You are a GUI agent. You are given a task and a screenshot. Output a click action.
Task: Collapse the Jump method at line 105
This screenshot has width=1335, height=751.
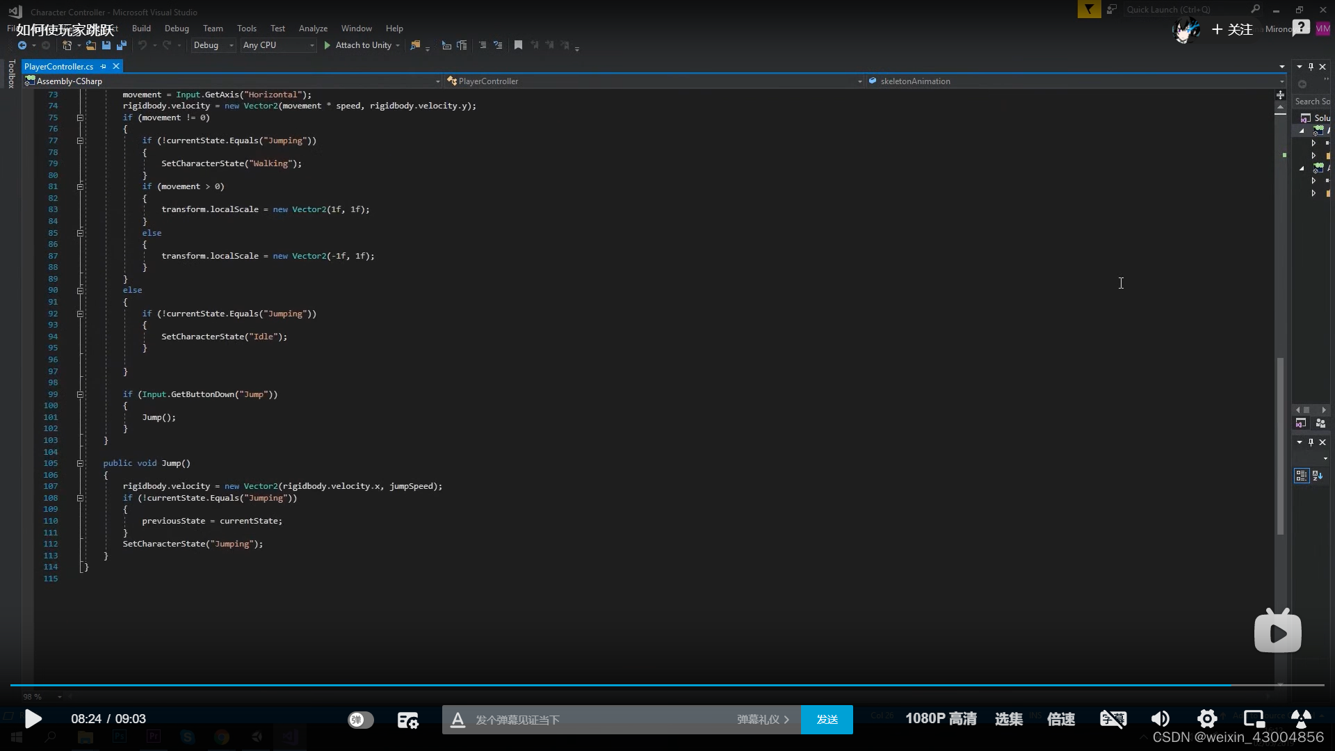pyautogui.click(x=80, y=463)
